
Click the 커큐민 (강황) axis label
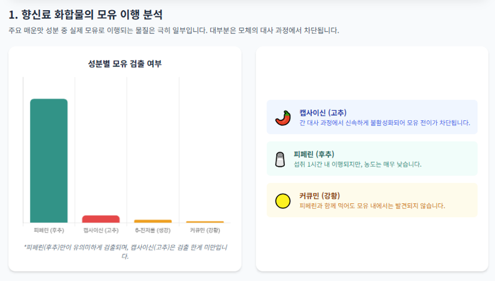pyautogui.click(x=205, y=230)
